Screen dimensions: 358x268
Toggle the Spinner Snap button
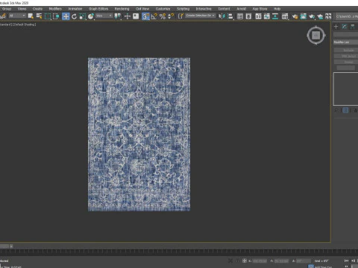[x=171, y=16]
